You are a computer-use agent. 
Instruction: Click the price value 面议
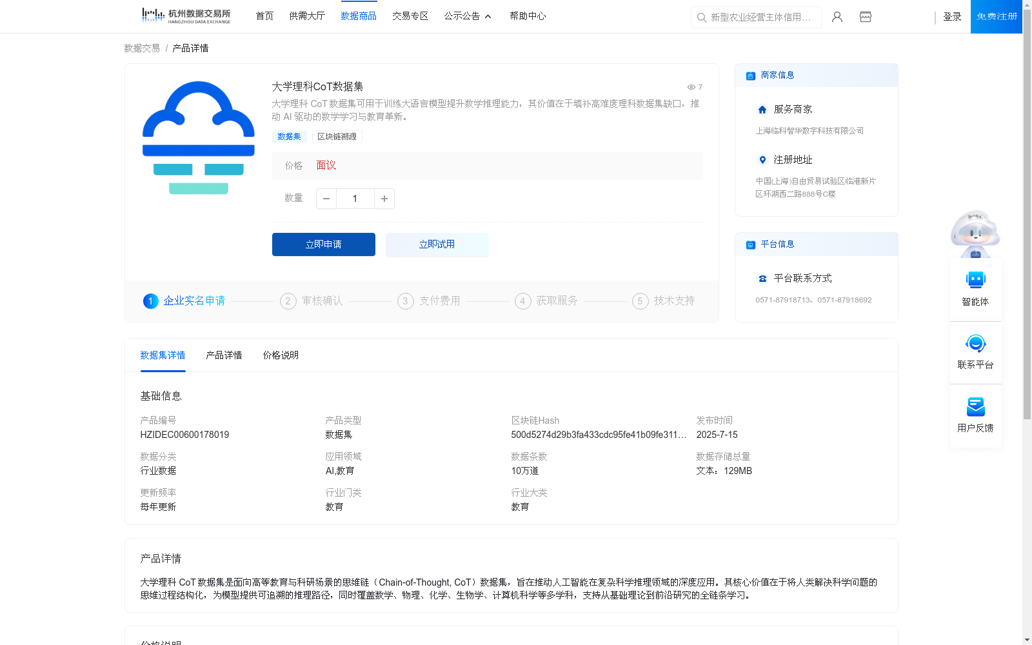[x=326, y=166]
